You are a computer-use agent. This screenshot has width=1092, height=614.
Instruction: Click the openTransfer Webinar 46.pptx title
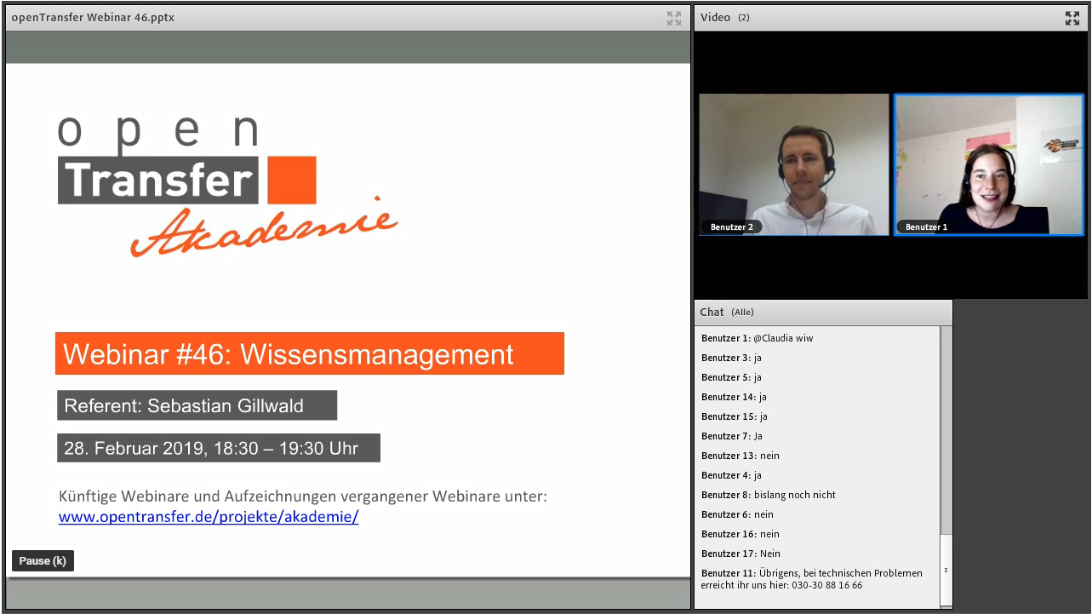click(93, 17)
